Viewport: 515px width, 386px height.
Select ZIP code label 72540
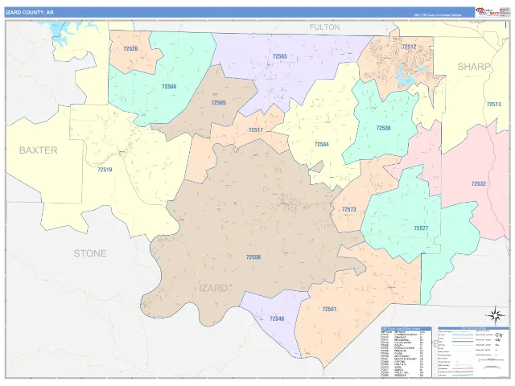coord(277,318)
